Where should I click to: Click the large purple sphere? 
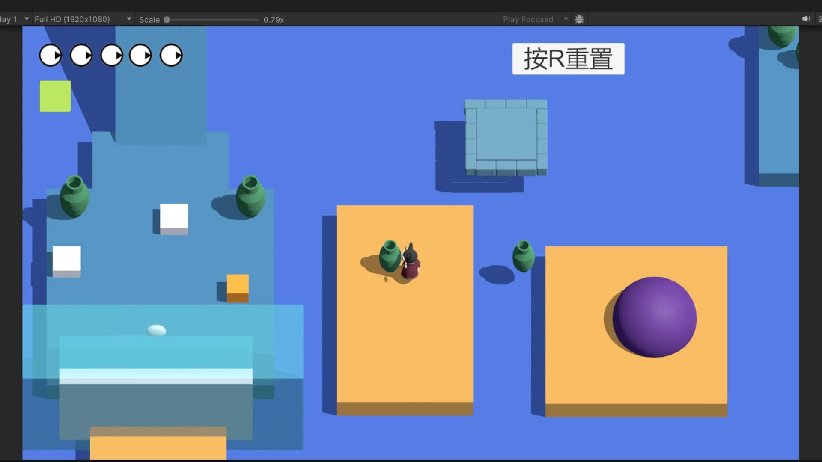(654, 317)
